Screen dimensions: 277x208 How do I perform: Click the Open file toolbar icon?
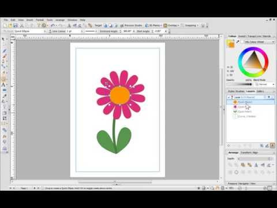tap(10, 25)
